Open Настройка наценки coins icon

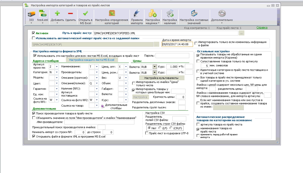pos(153,14)
